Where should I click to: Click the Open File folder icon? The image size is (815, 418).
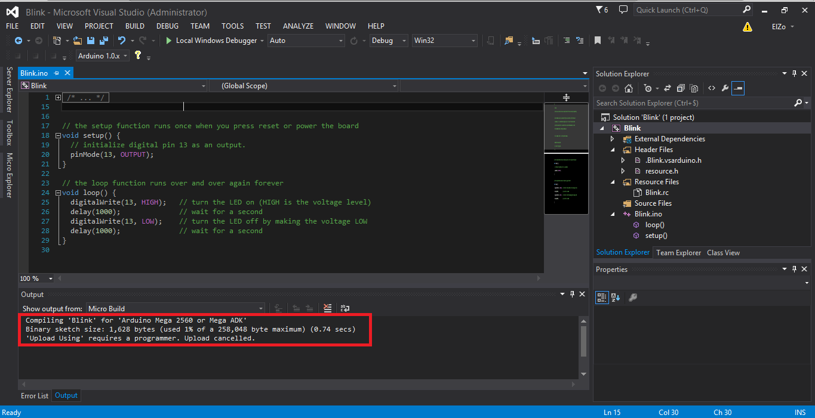click(78, 41)
